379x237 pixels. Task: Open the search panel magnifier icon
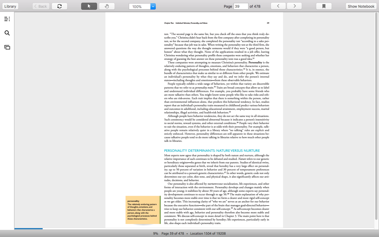point(7,33)
